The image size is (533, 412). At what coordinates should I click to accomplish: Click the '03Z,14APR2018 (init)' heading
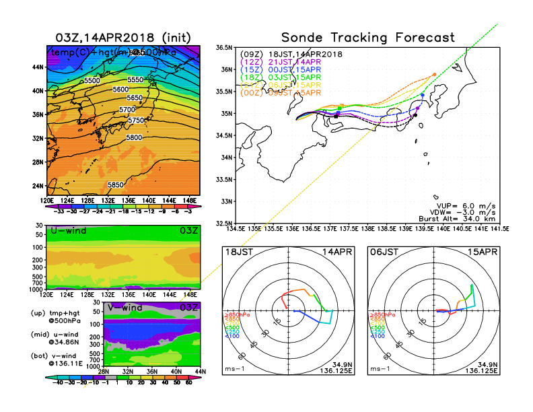[x=122, y=38]
